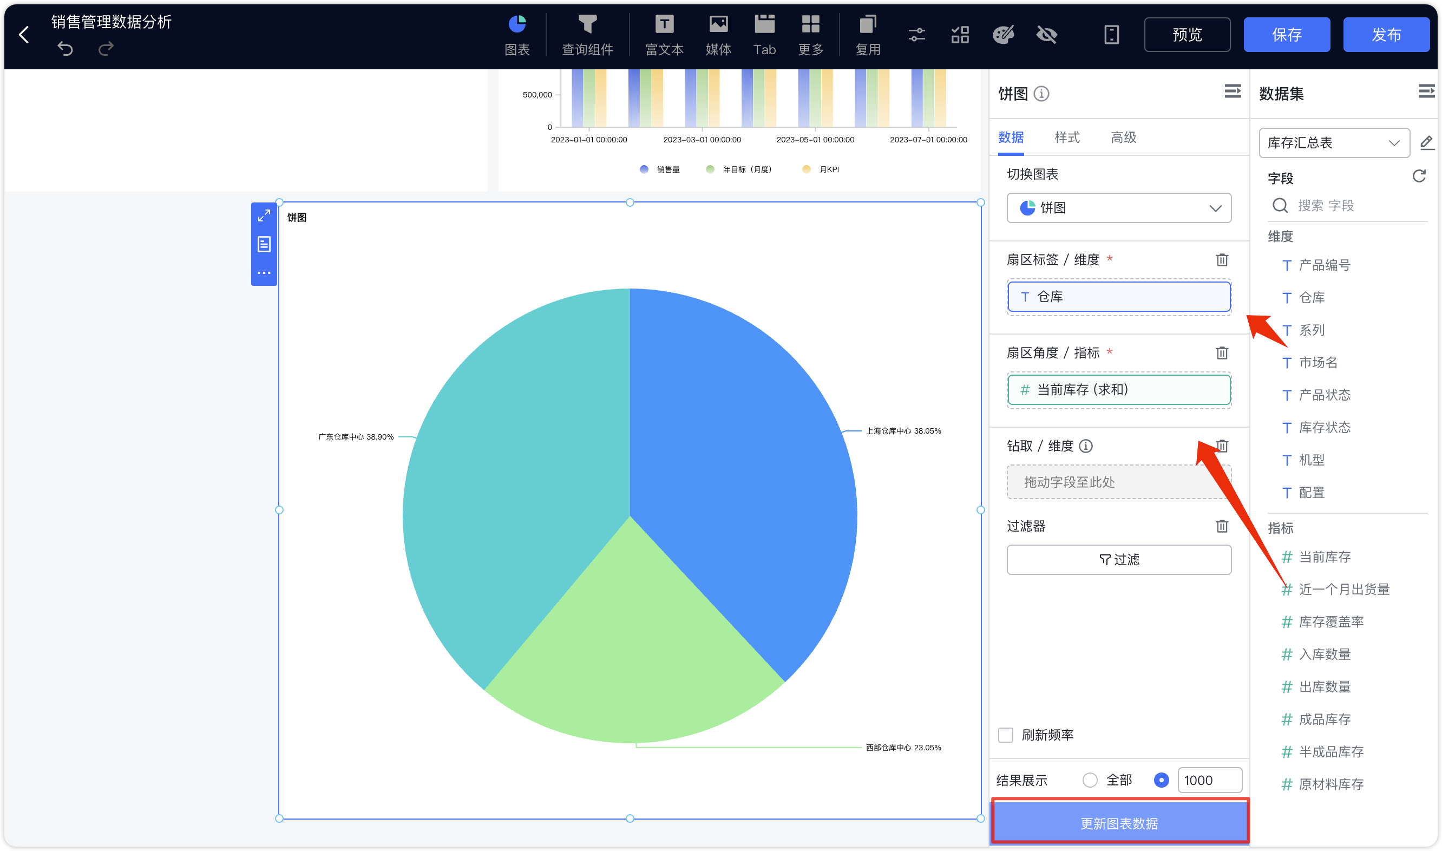Click the 1000 result count field

(x=1210, y=781)
